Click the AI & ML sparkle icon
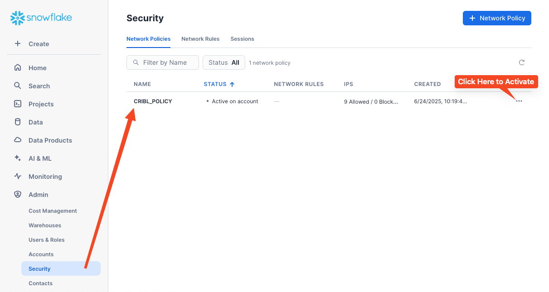 (18, 158)
